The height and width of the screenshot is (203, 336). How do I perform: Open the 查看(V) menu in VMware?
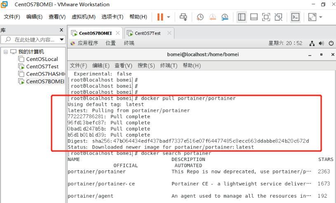pos(57,17)
